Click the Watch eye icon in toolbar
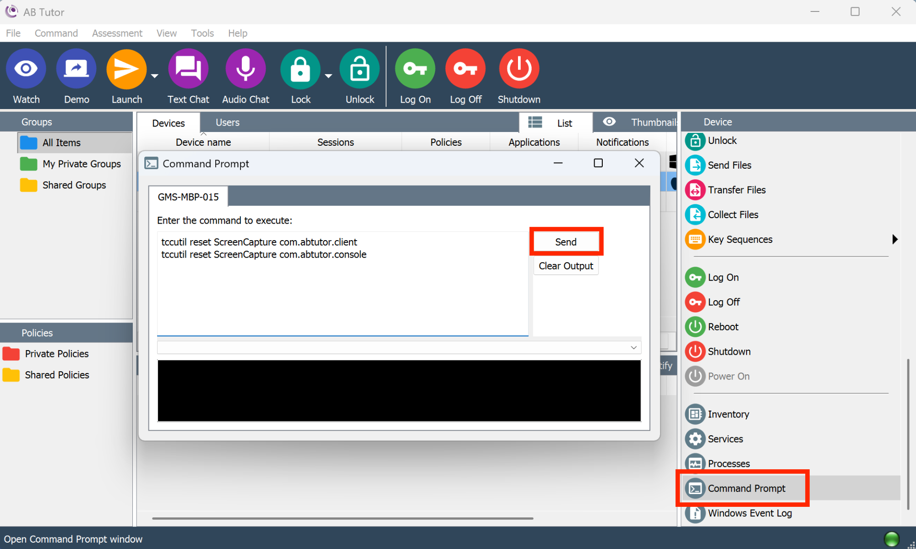Screen dimensions: 916x549 [26, 69]
